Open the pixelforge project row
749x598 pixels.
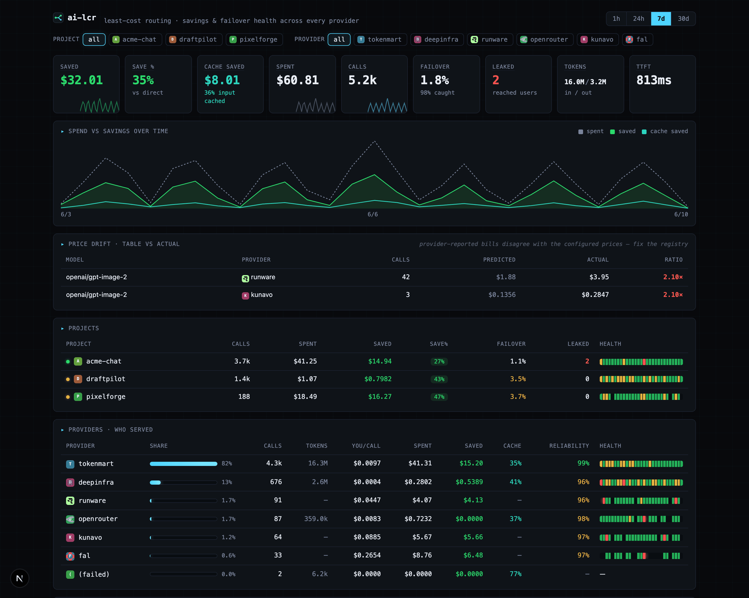point(374,397)
